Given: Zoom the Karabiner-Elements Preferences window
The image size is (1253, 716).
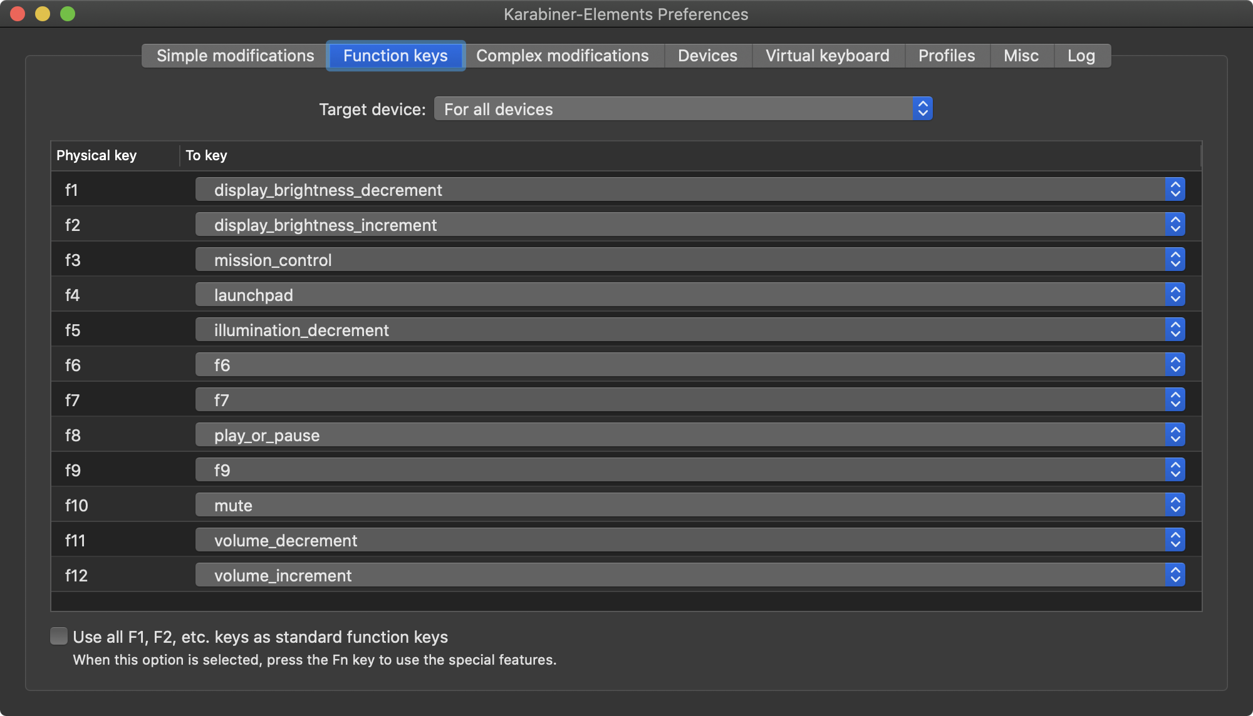Looking at the screenshot, I should click(x=68, y=14).
